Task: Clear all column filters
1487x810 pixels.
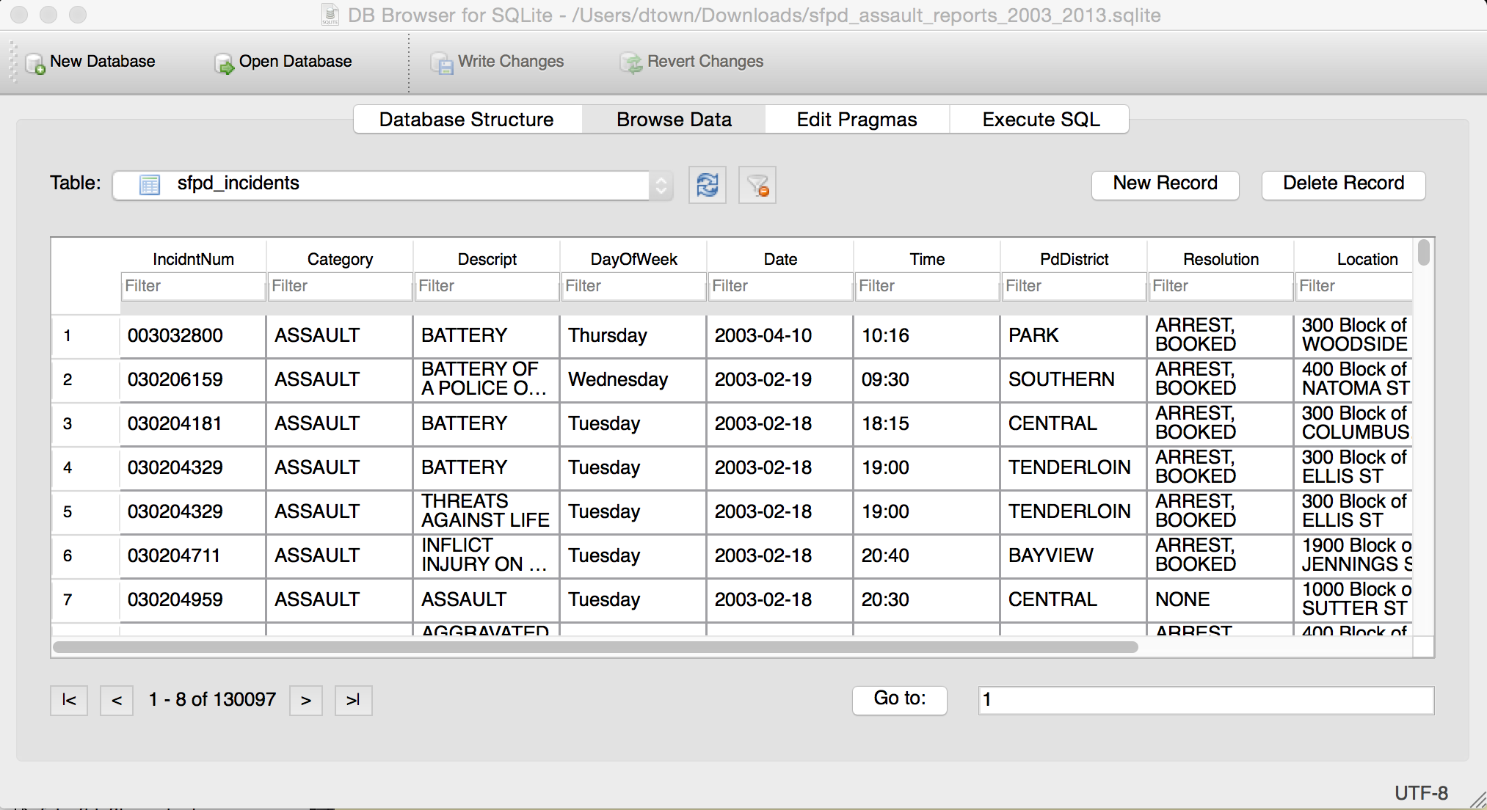Action: (757, 185)
